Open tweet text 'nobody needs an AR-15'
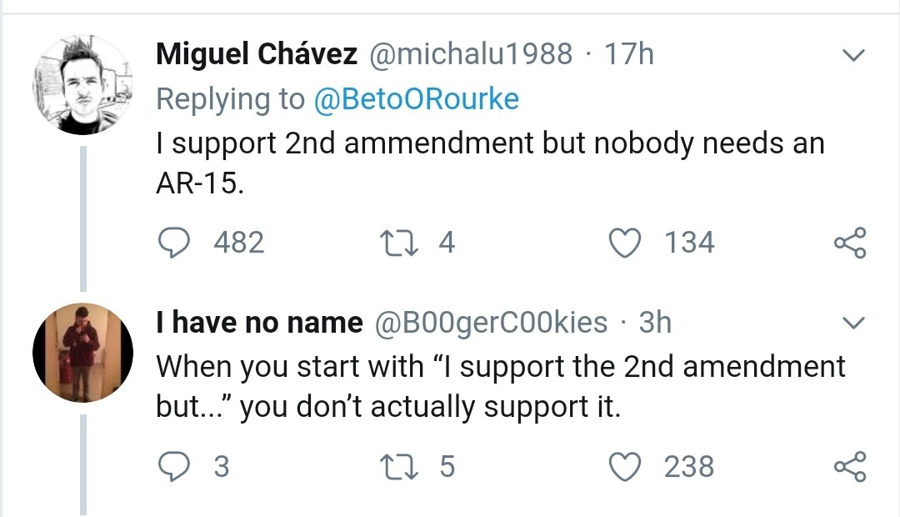Screen dimensions: 900x517 click(490, 163)
